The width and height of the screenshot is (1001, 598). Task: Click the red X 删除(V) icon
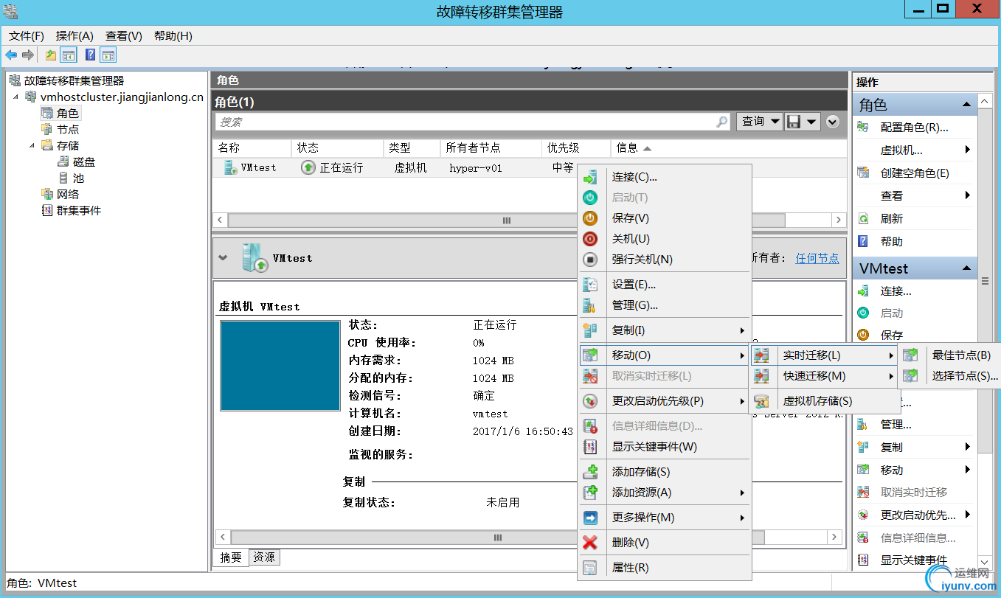[x=590, y=543]
